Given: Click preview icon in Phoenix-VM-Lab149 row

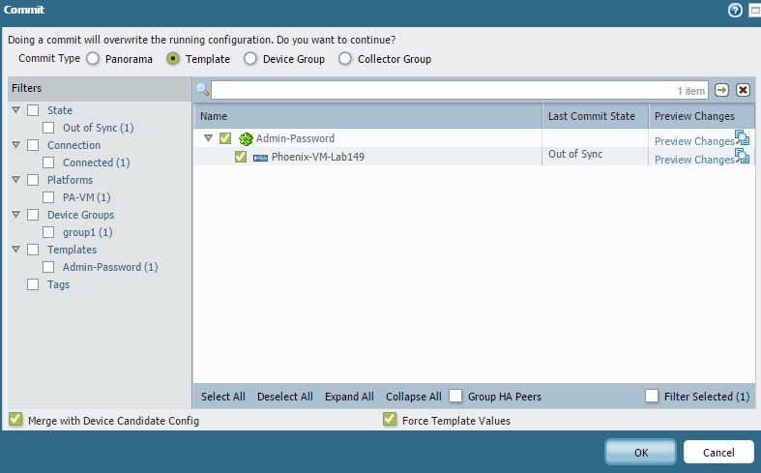Looking at the screenshot, I should pos(742,157).
